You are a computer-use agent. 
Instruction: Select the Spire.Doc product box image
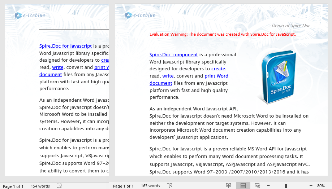click(x=278, y=77)
